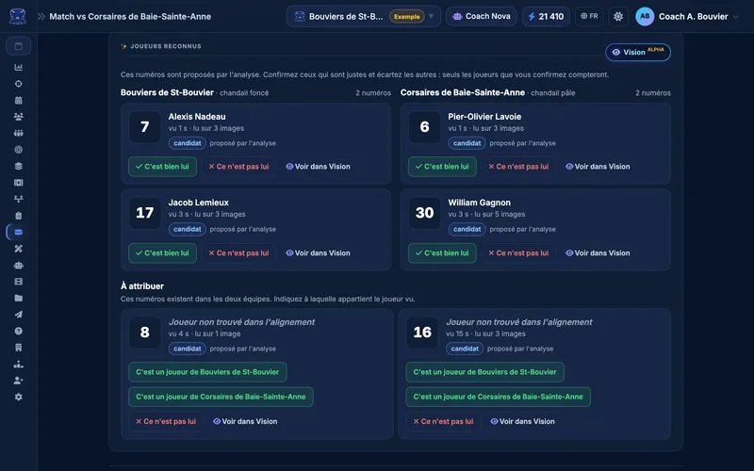The image size is (754, 471).
Task: Open the Bouviers de St-B... team dropdown
Action: pyautogui.click(x=363, y=16)
